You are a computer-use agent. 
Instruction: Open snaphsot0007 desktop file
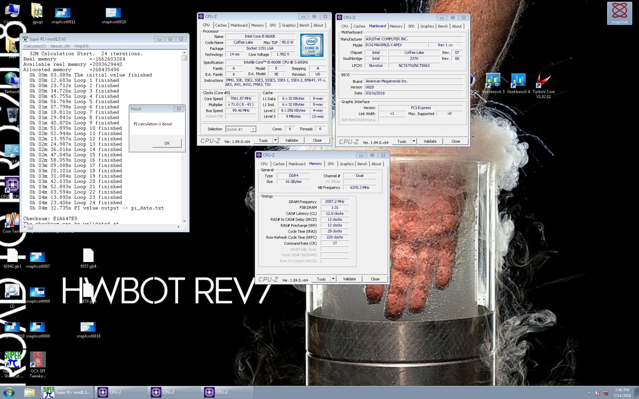[38, 260]
